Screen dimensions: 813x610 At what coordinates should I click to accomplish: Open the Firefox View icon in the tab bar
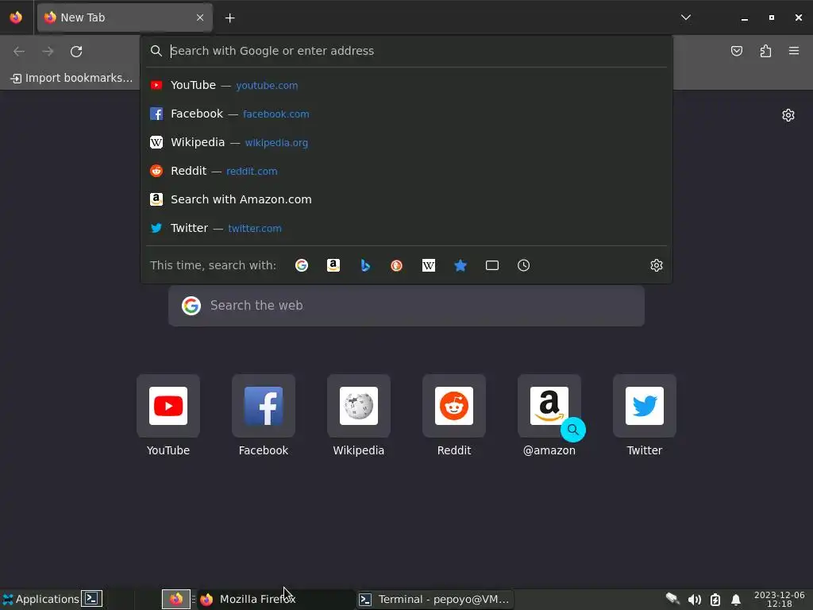(x=16, y=17)
